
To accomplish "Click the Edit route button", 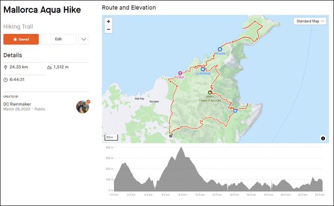I will click(58, 39).
